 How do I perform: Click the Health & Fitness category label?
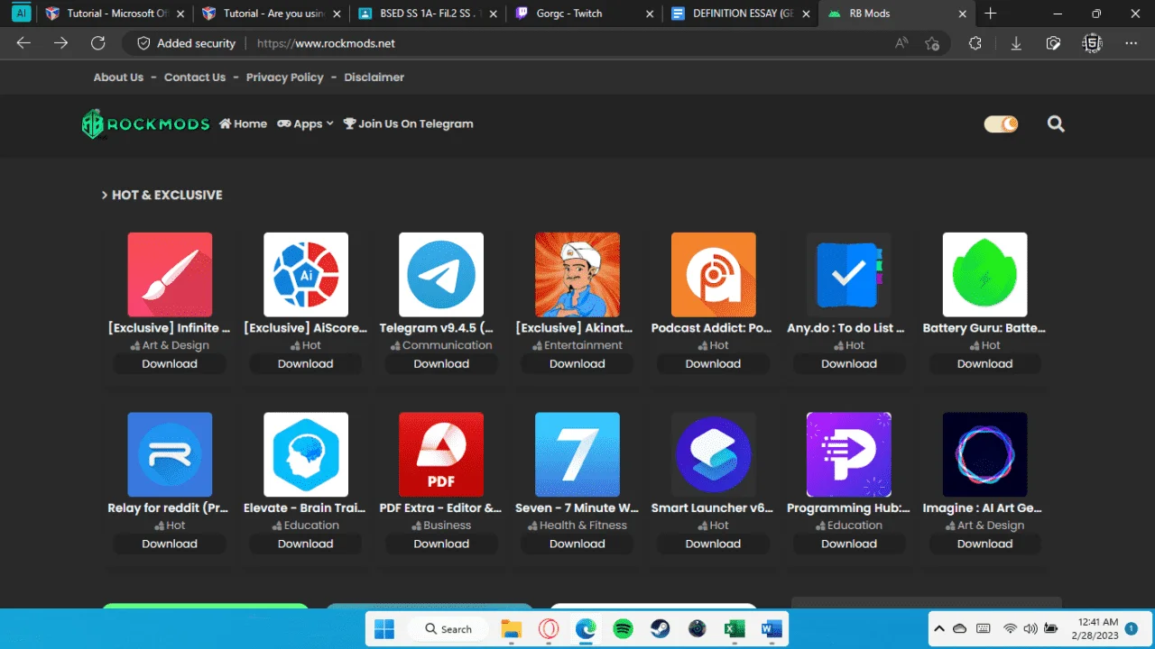(x=577, y=526)
